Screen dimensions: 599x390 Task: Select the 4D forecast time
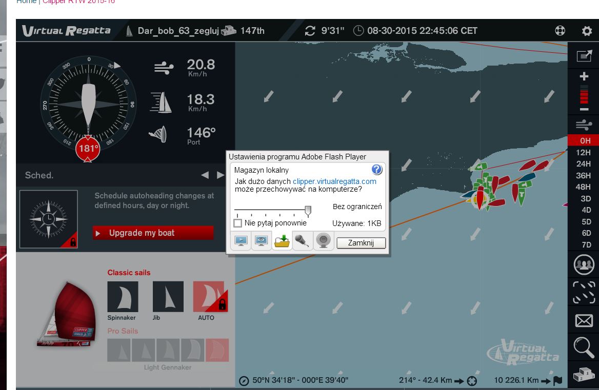coord(586,210)
